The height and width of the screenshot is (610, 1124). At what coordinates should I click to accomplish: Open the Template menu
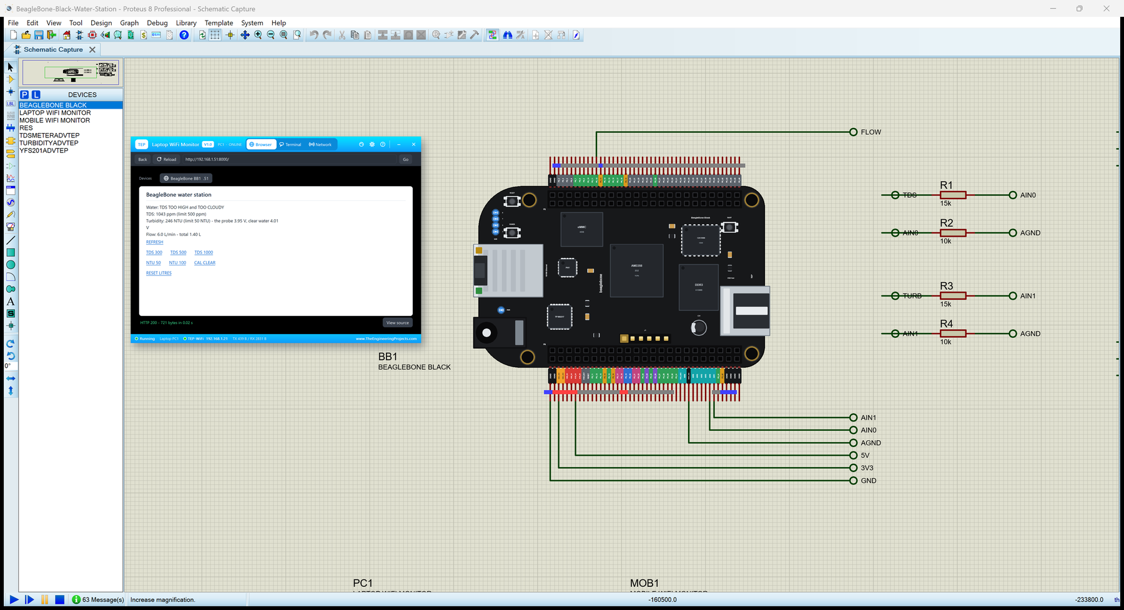tap(219, 23)
